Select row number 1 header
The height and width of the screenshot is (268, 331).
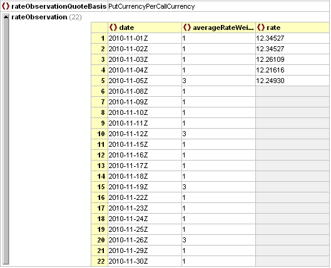pos(99,38)
